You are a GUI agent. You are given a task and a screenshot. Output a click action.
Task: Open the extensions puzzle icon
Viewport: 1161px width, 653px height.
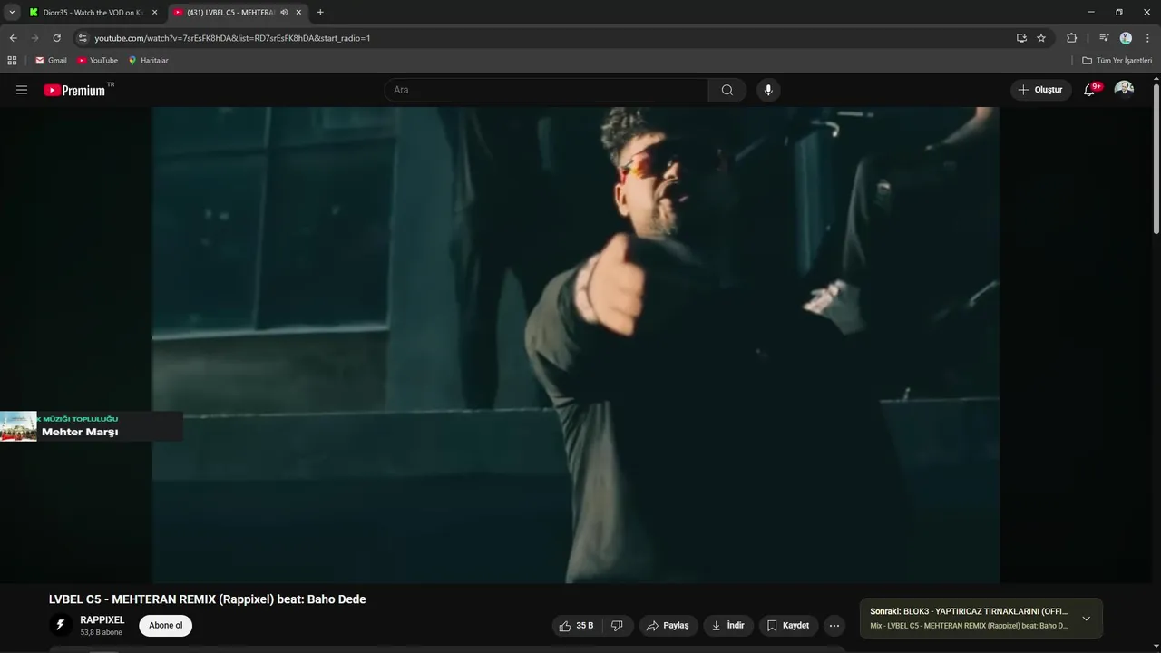pos(1071,38)
